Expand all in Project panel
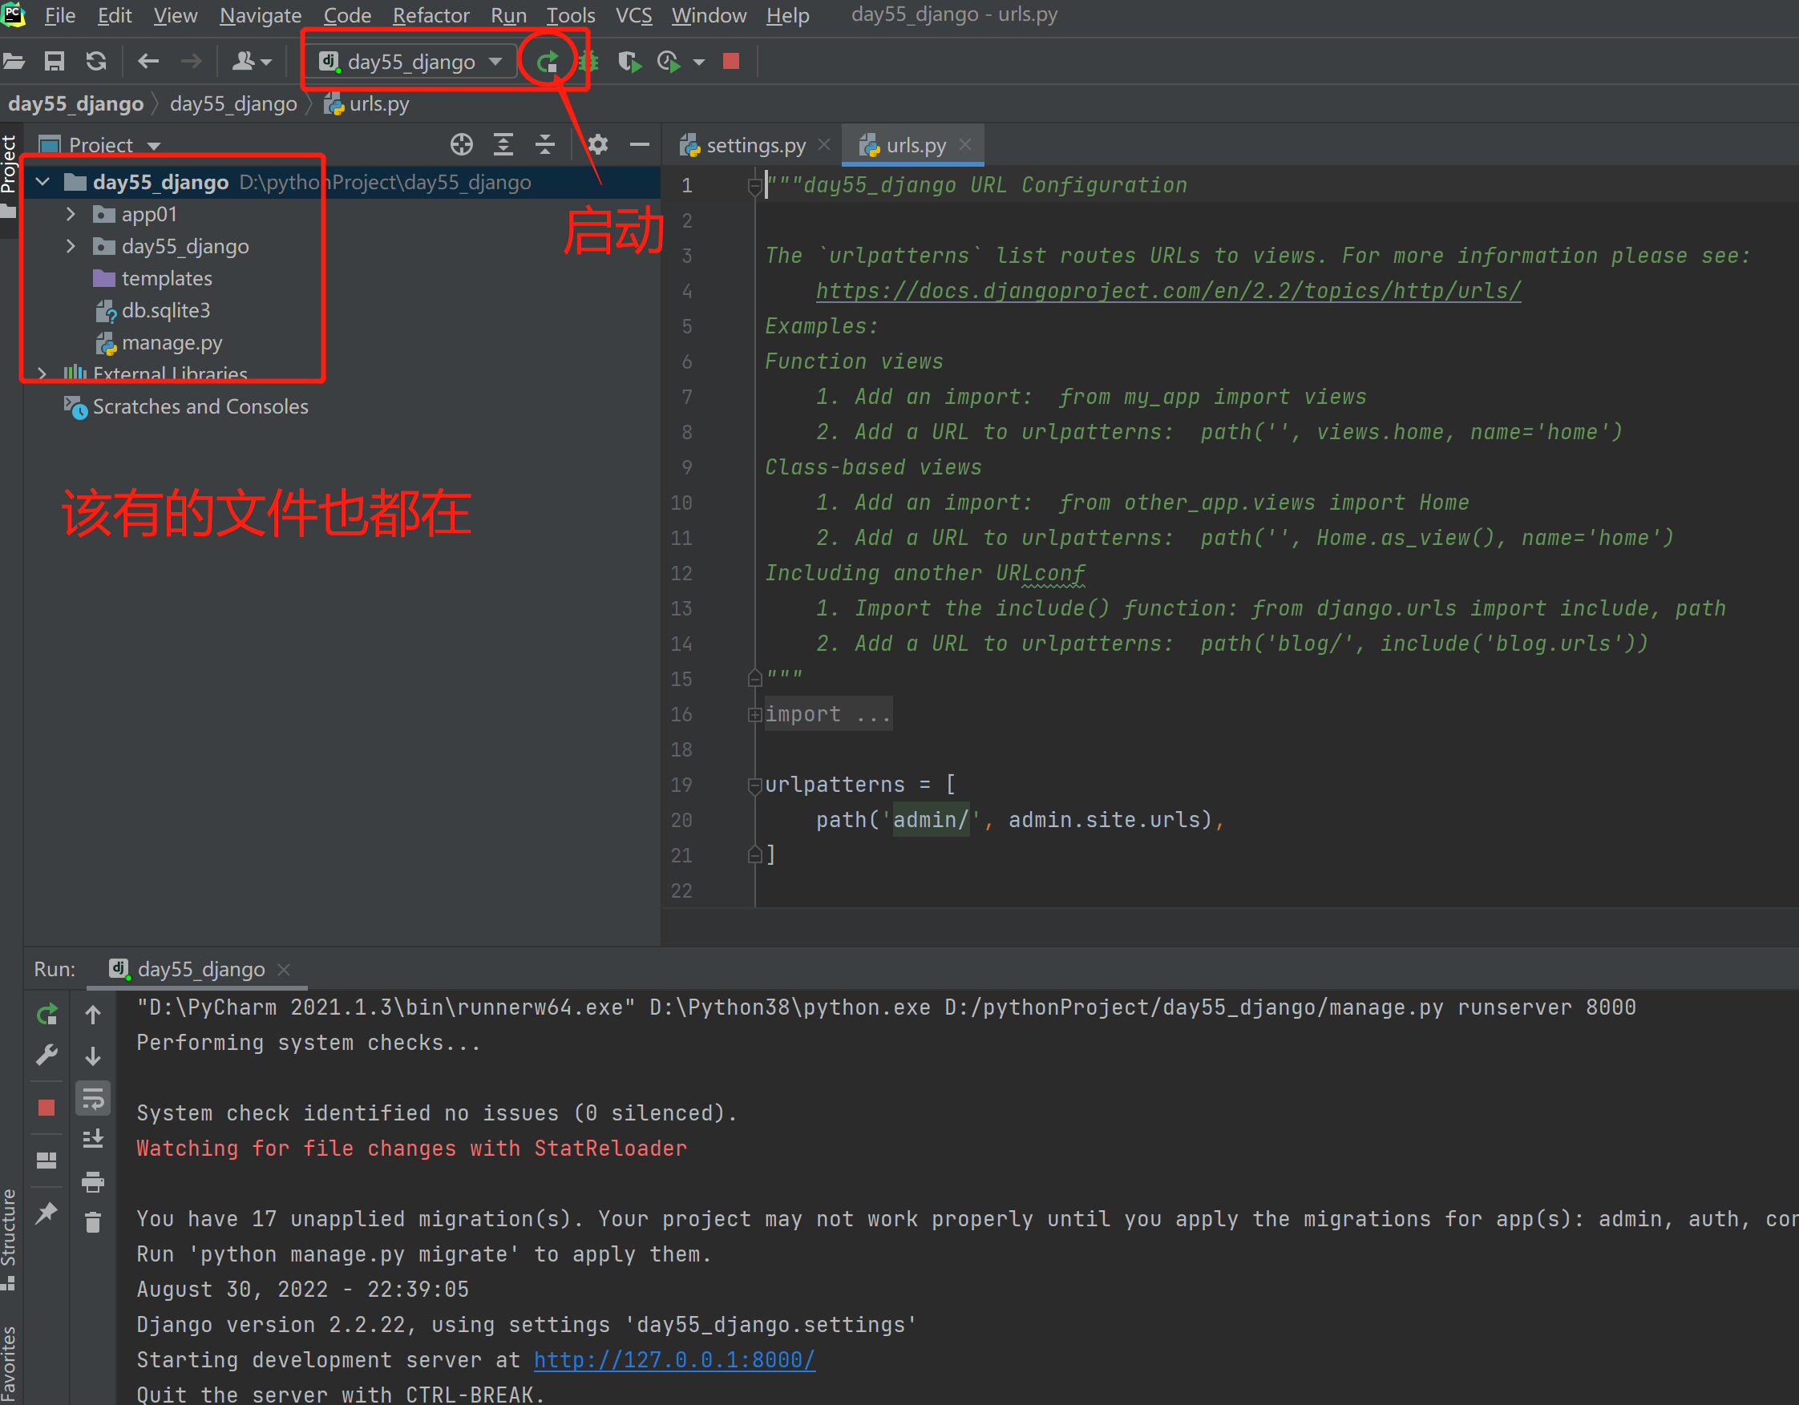 [x=503, y=145]
